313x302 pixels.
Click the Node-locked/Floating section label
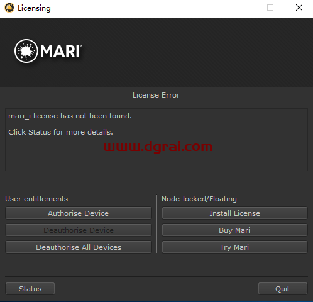pyautogui.click(x=199, y=199)
